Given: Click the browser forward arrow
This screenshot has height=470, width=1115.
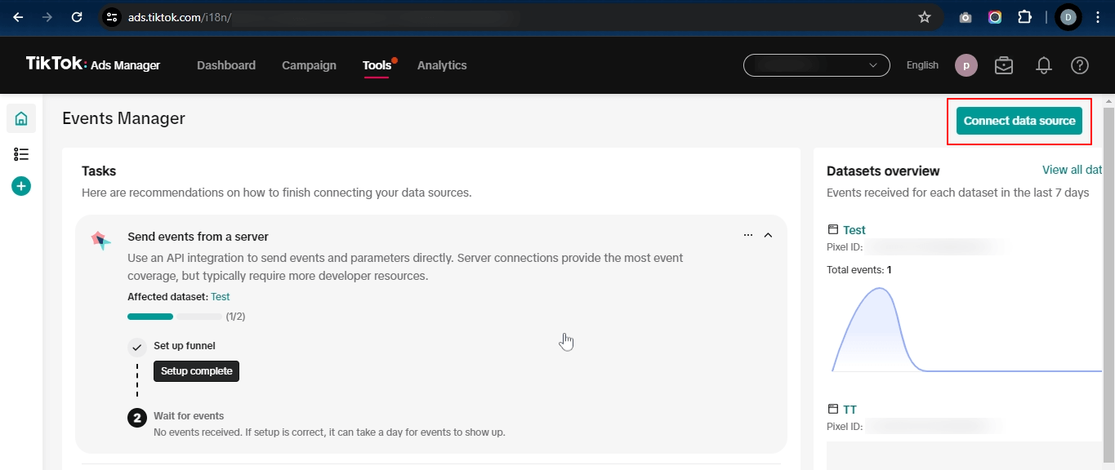Looking at the screenshot, I should pos(47,17).
